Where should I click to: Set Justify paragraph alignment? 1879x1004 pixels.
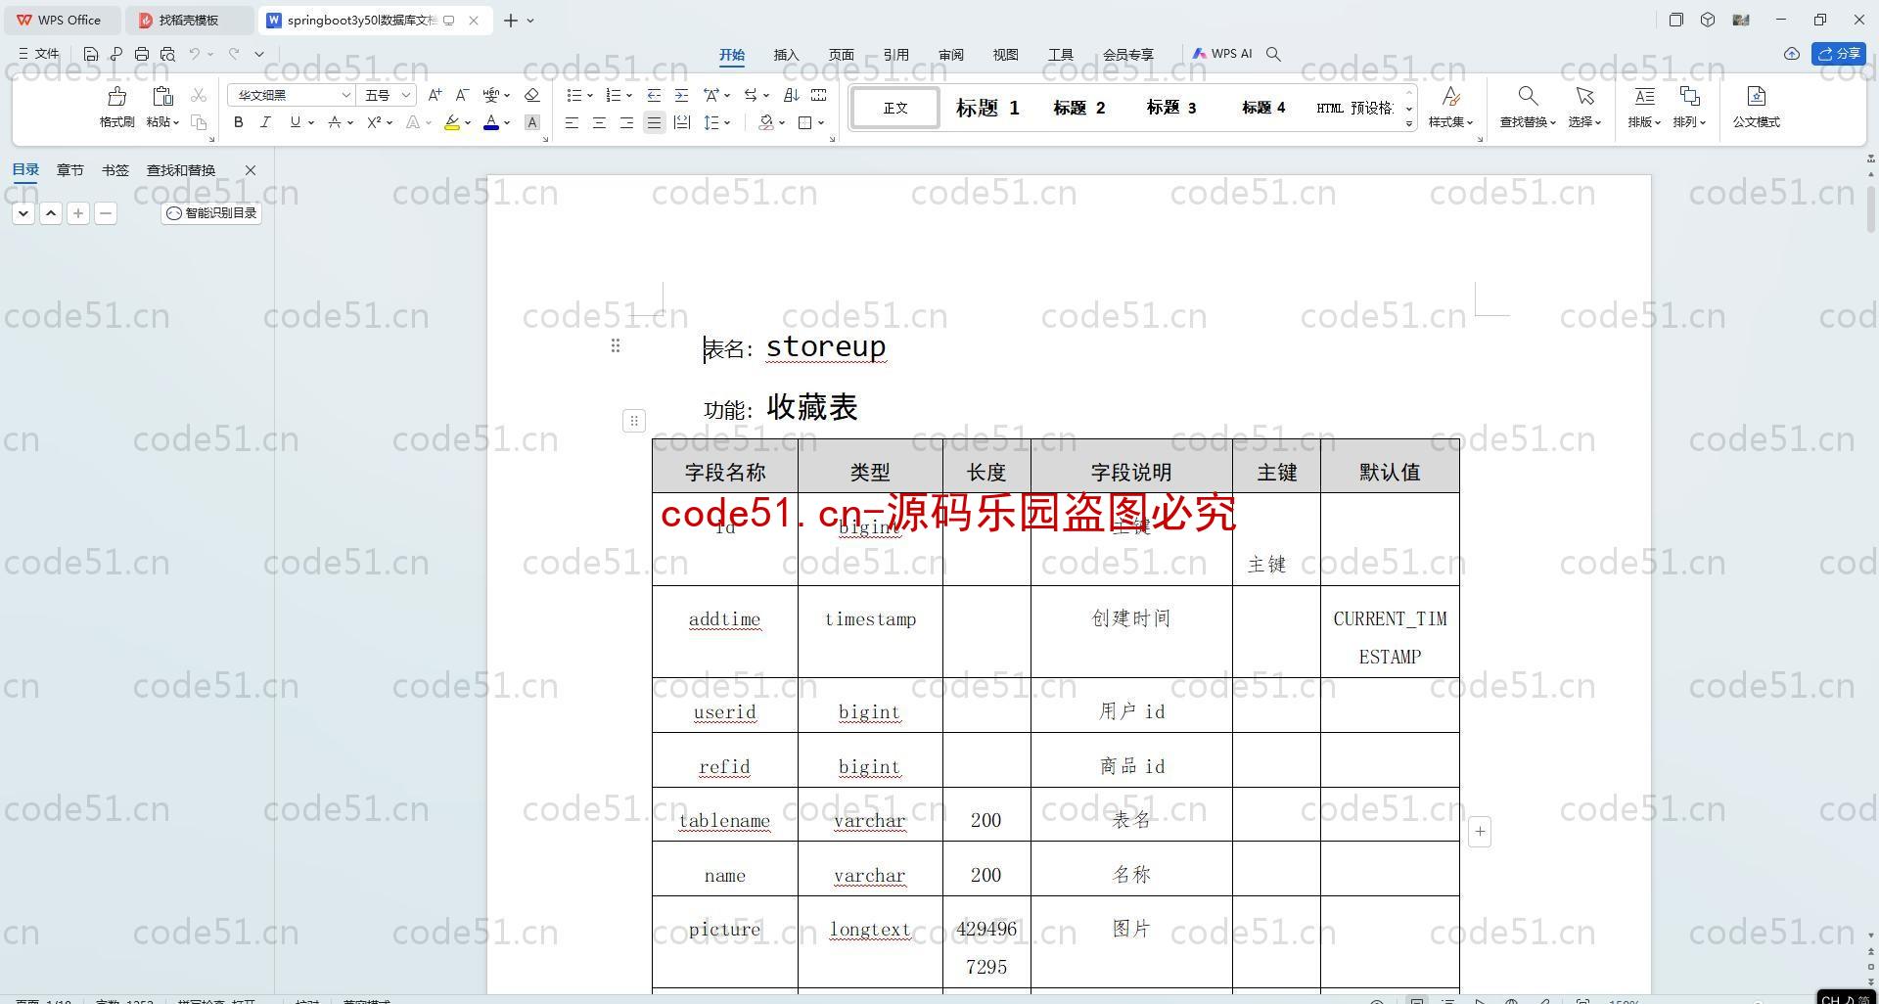[x=654, y=122]
